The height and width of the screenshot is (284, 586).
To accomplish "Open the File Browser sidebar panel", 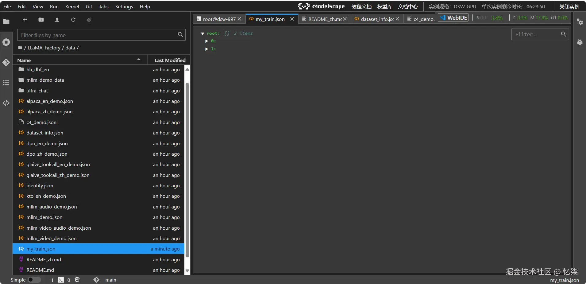I will point(6,21).
